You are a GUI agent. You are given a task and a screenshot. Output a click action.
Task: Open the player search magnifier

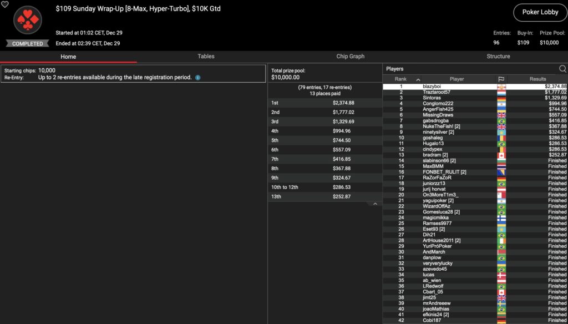(562, 69)
